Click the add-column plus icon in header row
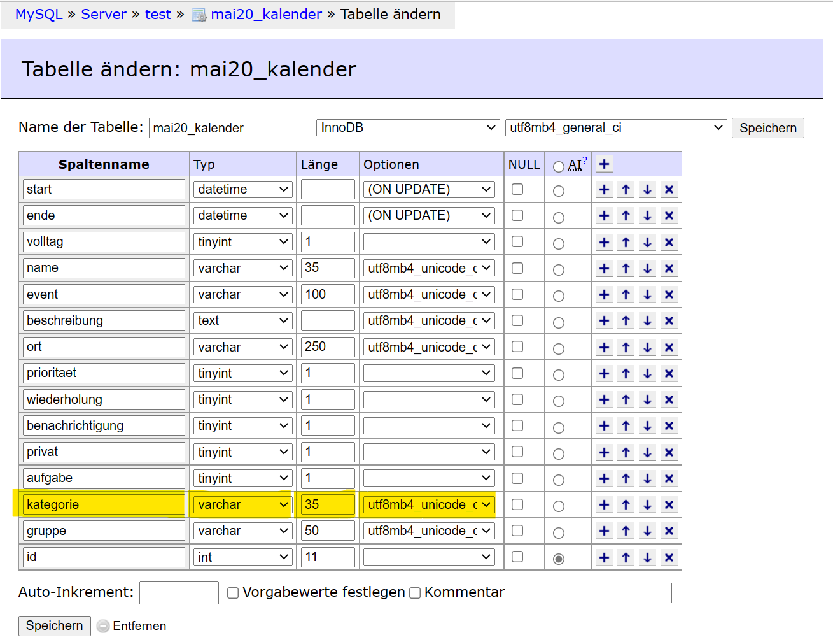The width and height of the screenshot is (833, 642). 604,164
